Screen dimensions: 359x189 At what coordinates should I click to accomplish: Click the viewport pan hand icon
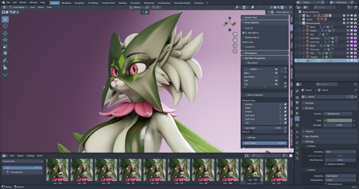[235, 40]
